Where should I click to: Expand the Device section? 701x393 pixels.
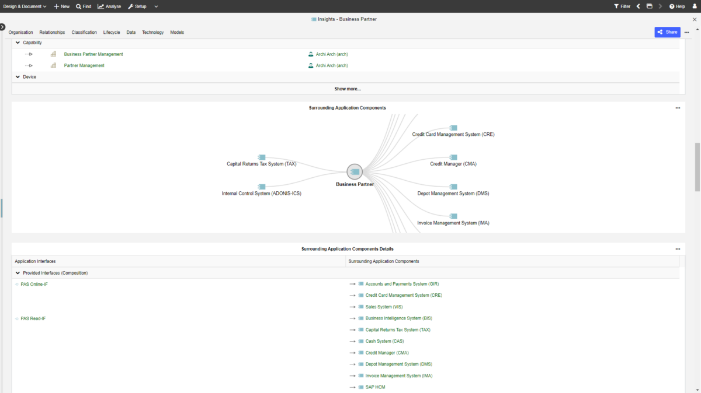click(x=18, y=76)
